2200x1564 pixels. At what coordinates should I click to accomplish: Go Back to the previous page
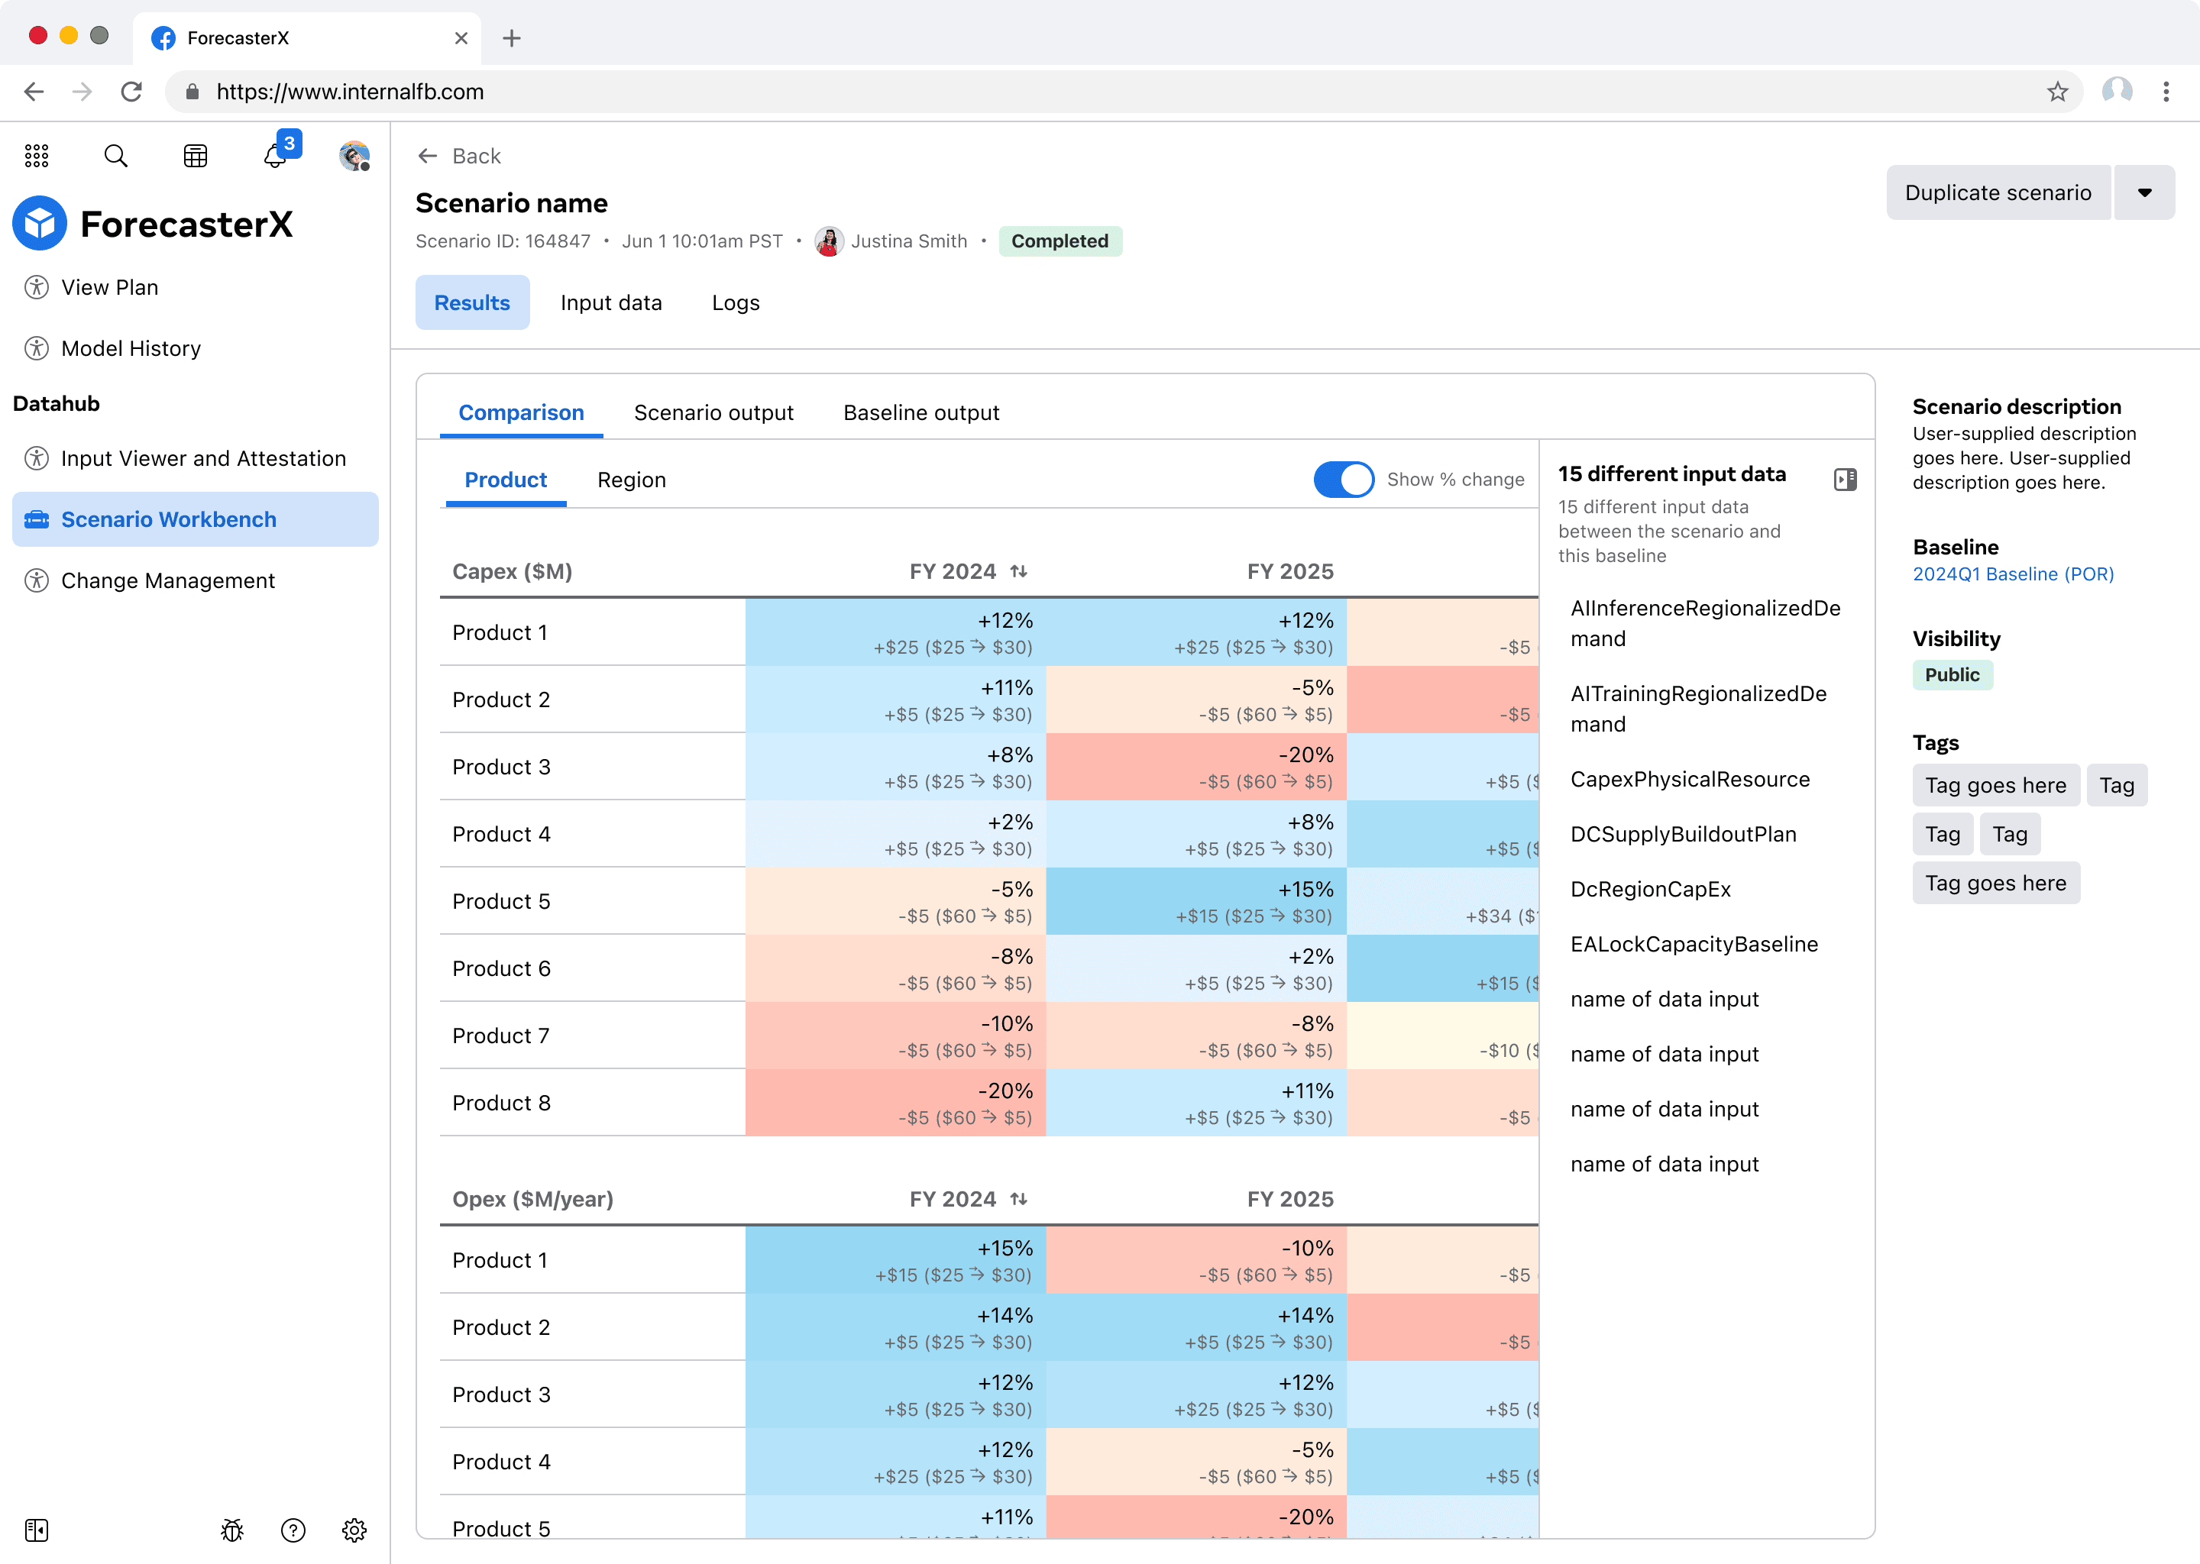458,156
